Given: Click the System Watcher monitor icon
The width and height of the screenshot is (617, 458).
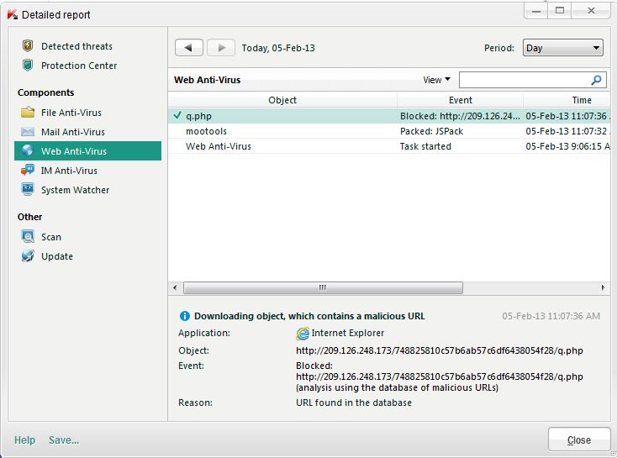Looking at the screenshot, I should click(x=28, y=190).
